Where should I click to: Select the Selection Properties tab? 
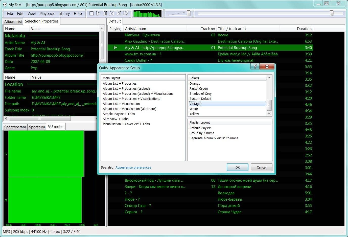pyautogui.click(x=42, y=21)
